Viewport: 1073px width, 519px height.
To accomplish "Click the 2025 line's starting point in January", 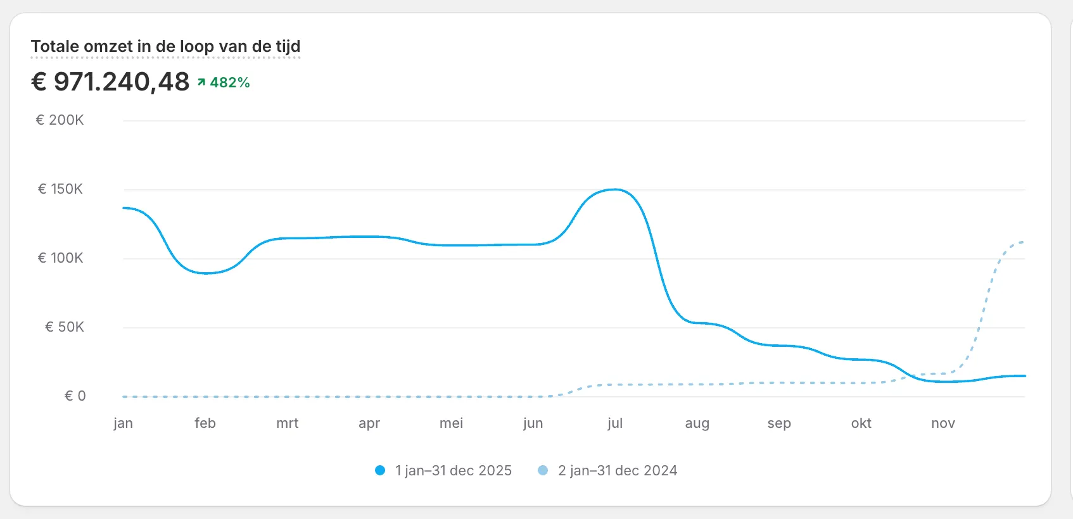I will (124, 208).
